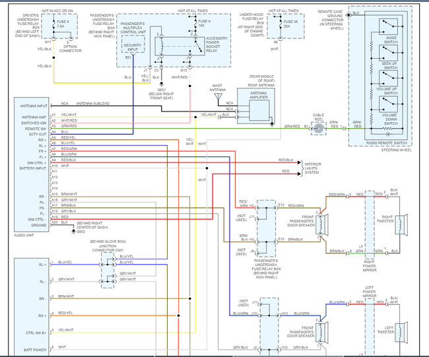Click the 'INTERIOR LIGHTS SYSTEM' label
This screenshot has height=357, width=429.
pyautogui.click(x=313, y=168)
